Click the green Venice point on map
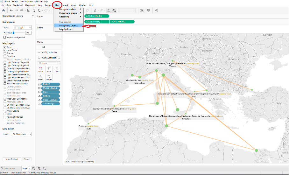Viewport: 289px width, 175px height. pos(173,61)
